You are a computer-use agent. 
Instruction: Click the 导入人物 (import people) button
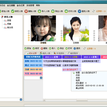[44, 11]
